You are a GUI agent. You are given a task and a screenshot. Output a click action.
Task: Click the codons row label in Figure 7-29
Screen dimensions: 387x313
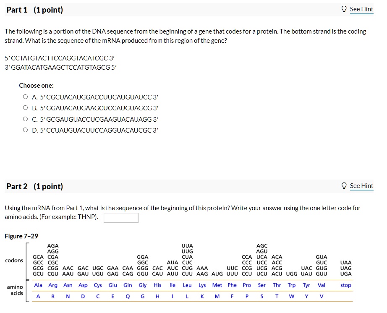click(14, 260)
